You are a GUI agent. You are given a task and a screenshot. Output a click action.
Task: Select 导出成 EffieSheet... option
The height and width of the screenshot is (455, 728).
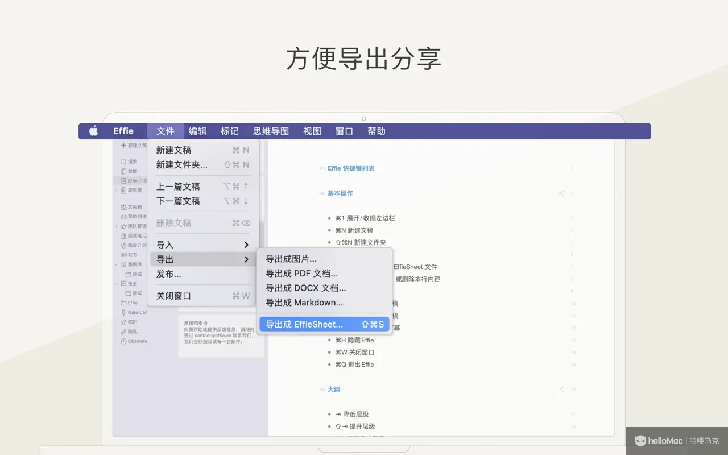(324, 325)
